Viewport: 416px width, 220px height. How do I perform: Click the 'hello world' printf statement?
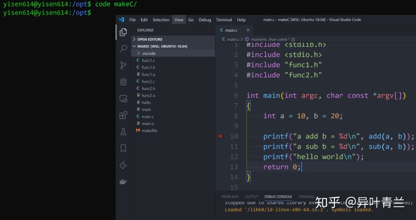(x=313, y=156)
